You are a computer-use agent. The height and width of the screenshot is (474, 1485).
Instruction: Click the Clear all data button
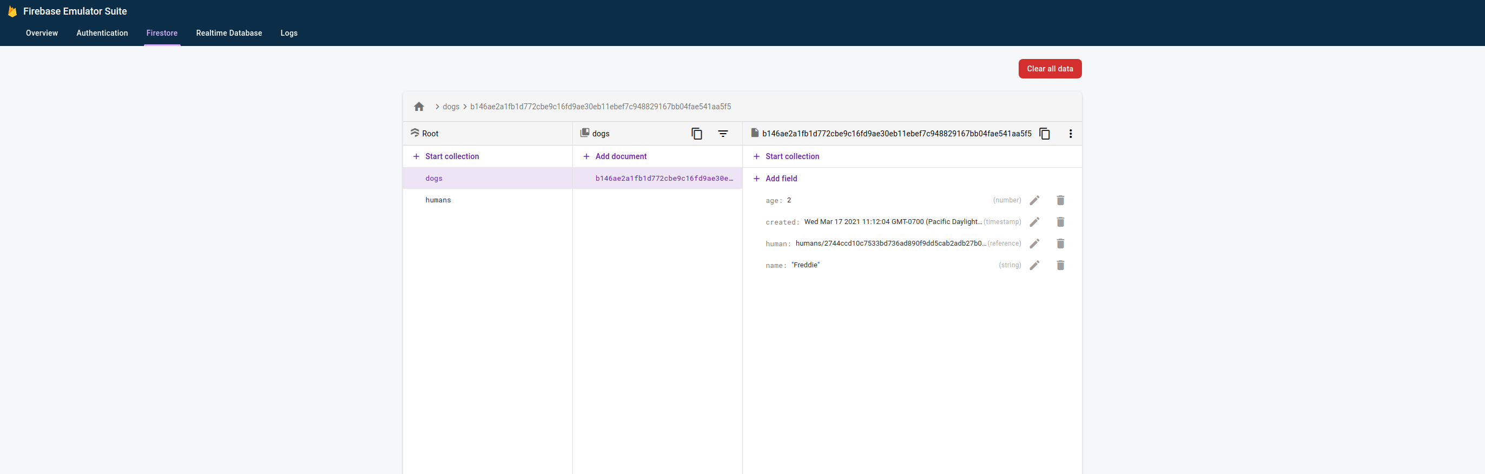point(1050,69)
